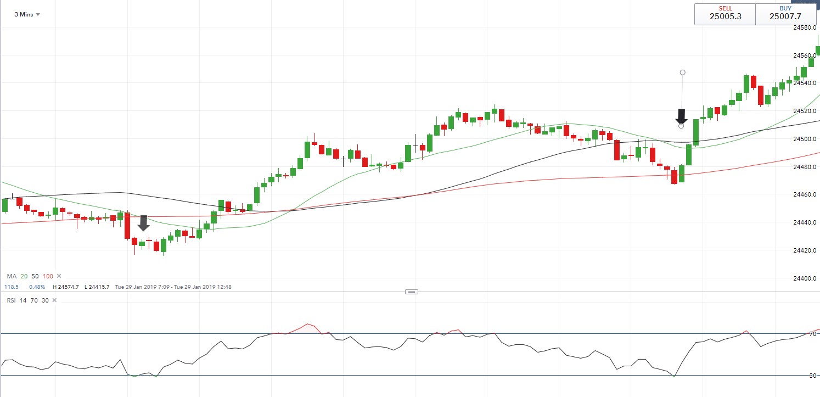The width and height of the screenshot is (820, 397).
Task: Click the 24540.0 price axis label
Action: (x=806, y=83)
